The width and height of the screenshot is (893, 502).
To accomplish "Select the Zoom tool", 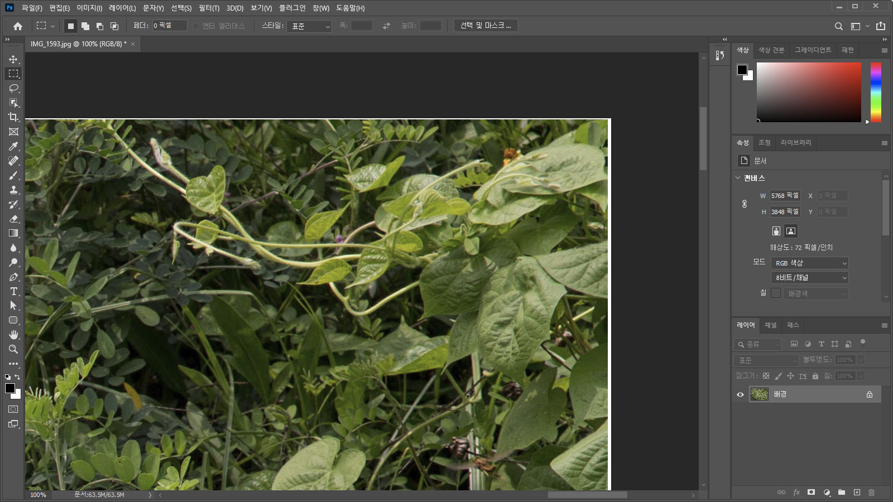I will [13, 349].
